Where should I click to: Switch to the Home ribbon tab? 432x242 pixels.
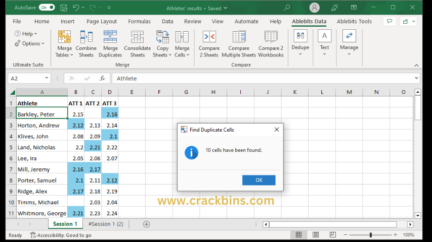(41, 21)
